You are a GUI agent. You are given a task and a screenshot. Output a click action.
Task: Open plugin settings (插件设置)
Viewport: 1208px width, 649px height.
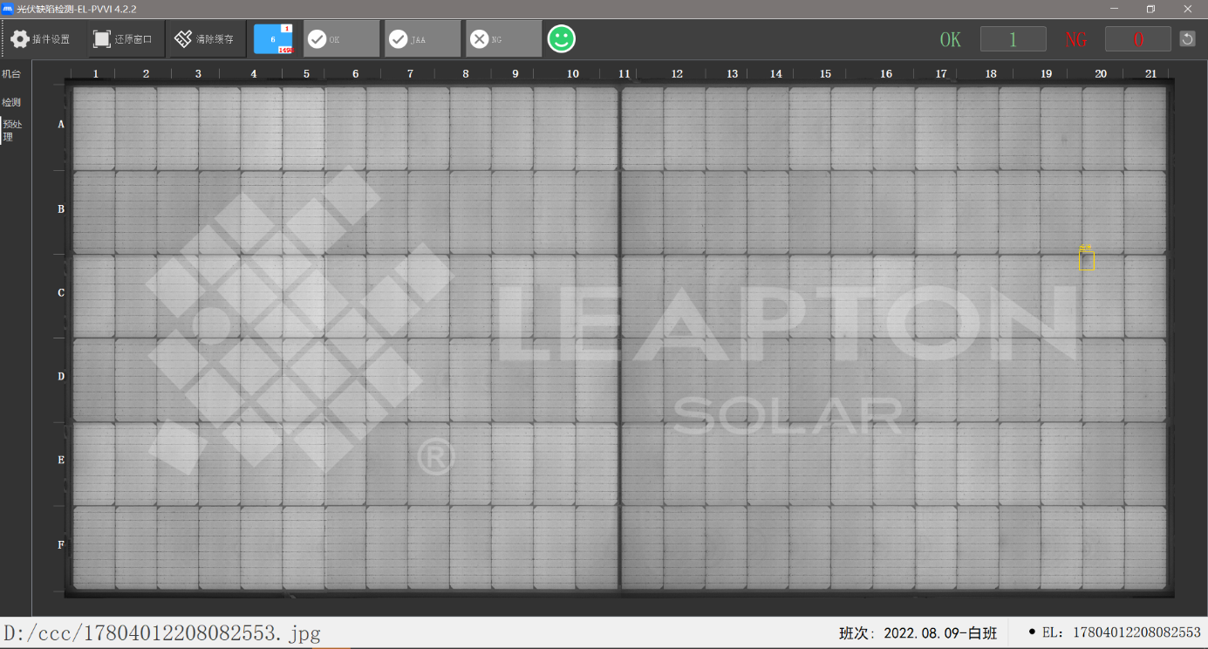pyautogui.click(x=41, y=39)
